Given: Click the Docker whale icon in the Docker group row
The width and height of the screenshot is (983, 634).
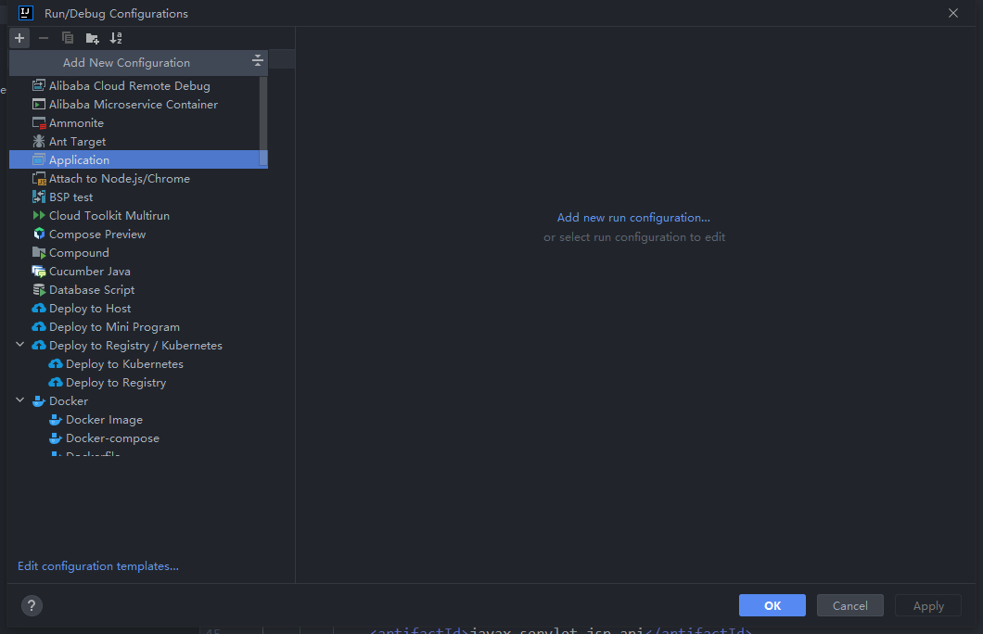Looking at the screenshot, I should (x=39, y=401).
